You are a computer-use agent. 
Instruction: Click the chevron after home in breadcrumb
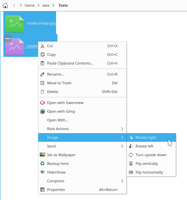click(38, 5)
